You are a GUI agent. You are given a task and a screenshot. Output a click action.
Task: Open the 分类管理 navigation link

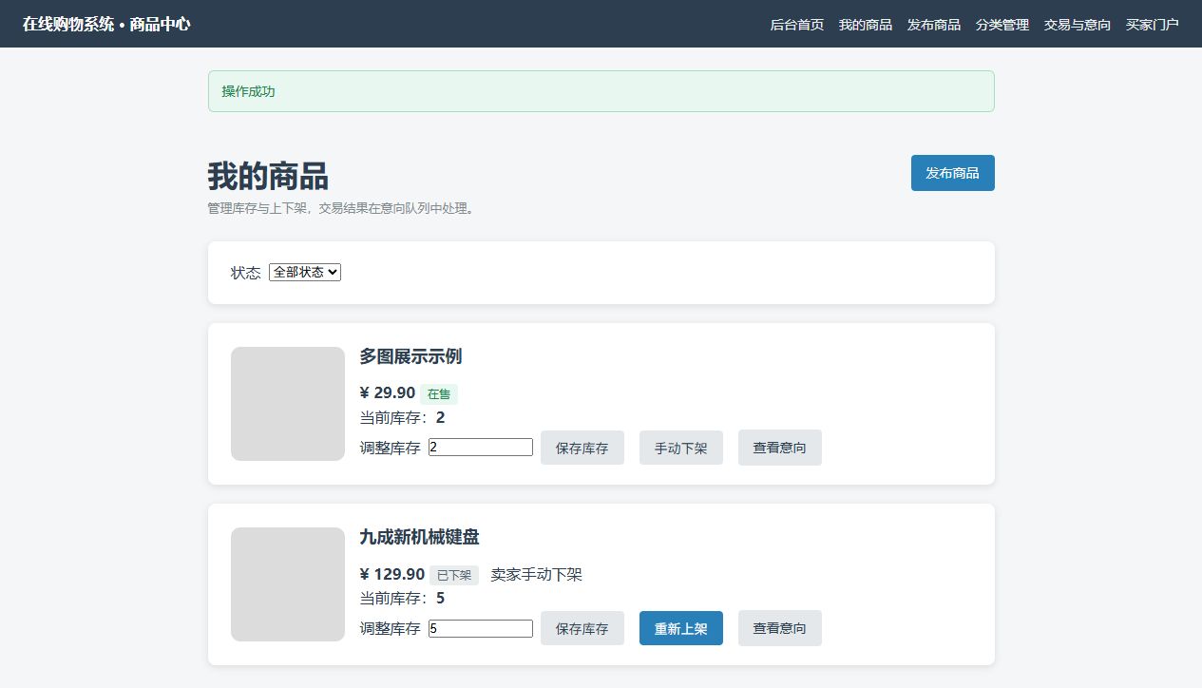coord(1002,25)
